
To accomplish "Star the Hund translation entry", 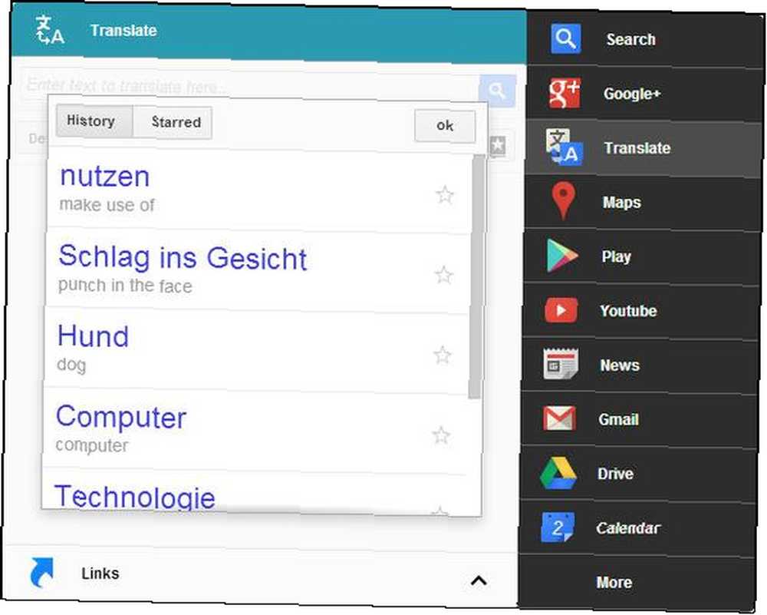I will tap(443, 355).
